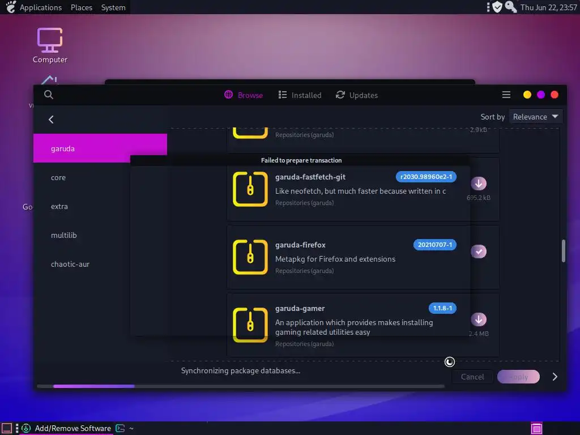Viewport: 580px width, 435px height.
Task: Select the multilib repository in sidebar
Action: click(x=100, y=235)
